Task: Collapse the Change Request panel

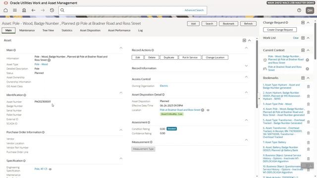Action: 308,23
